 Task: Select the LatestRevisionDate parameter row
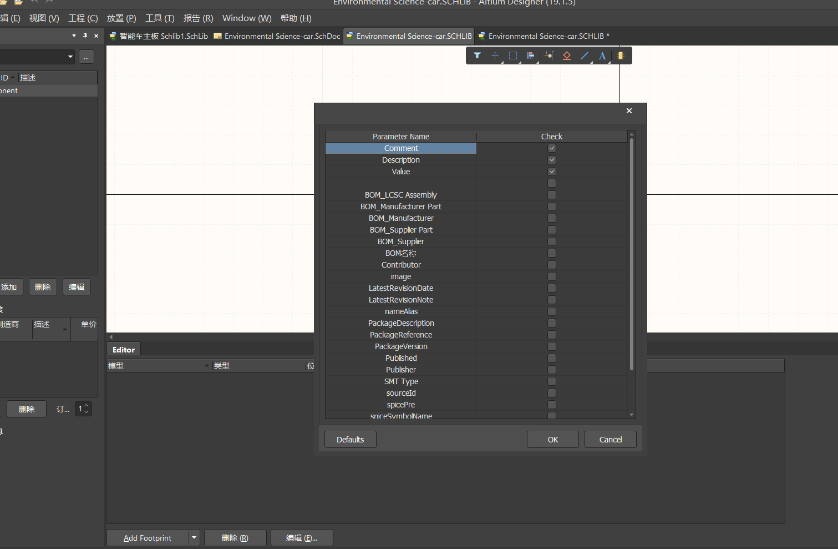(x=476, y=288)
